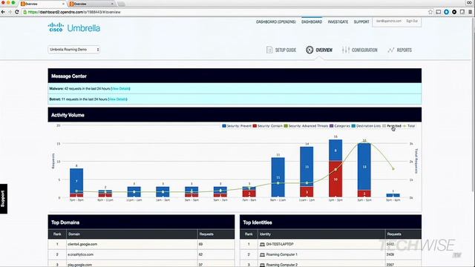Toggle Permitted legend series
Screen dimensions: 475x267
click(x=392, y=126)
